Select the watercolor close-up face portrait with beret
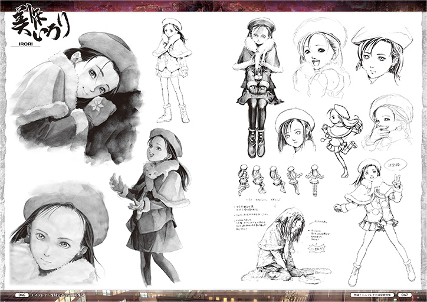Screen dimensions: 427x302 coord(59,234)
